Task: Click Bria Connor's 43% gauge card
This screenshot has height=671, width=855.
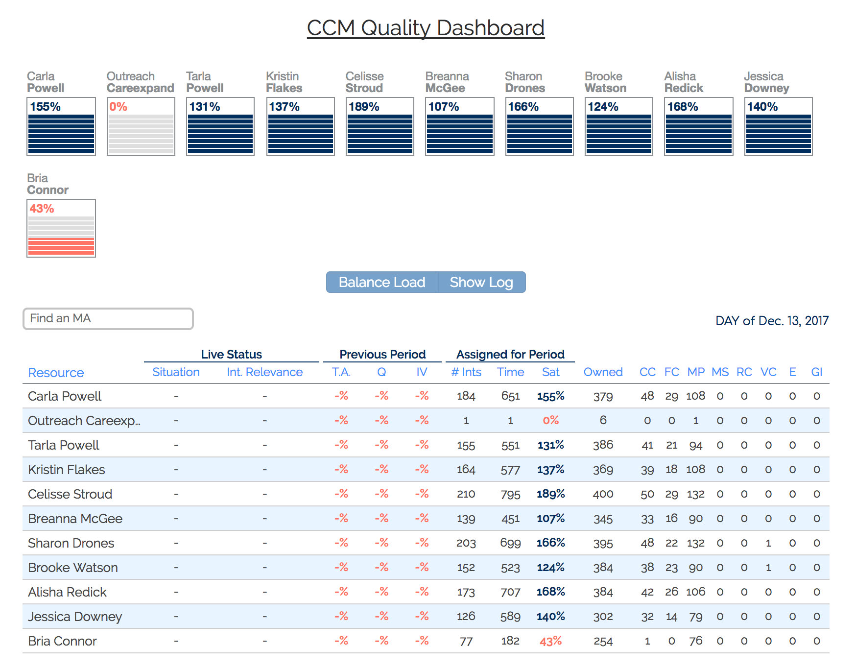Action: 61,228
